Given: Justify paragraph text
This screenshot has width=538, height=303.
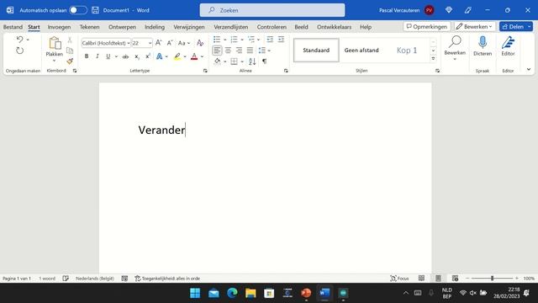Looking at the screenshot, I should pos(250,50).
